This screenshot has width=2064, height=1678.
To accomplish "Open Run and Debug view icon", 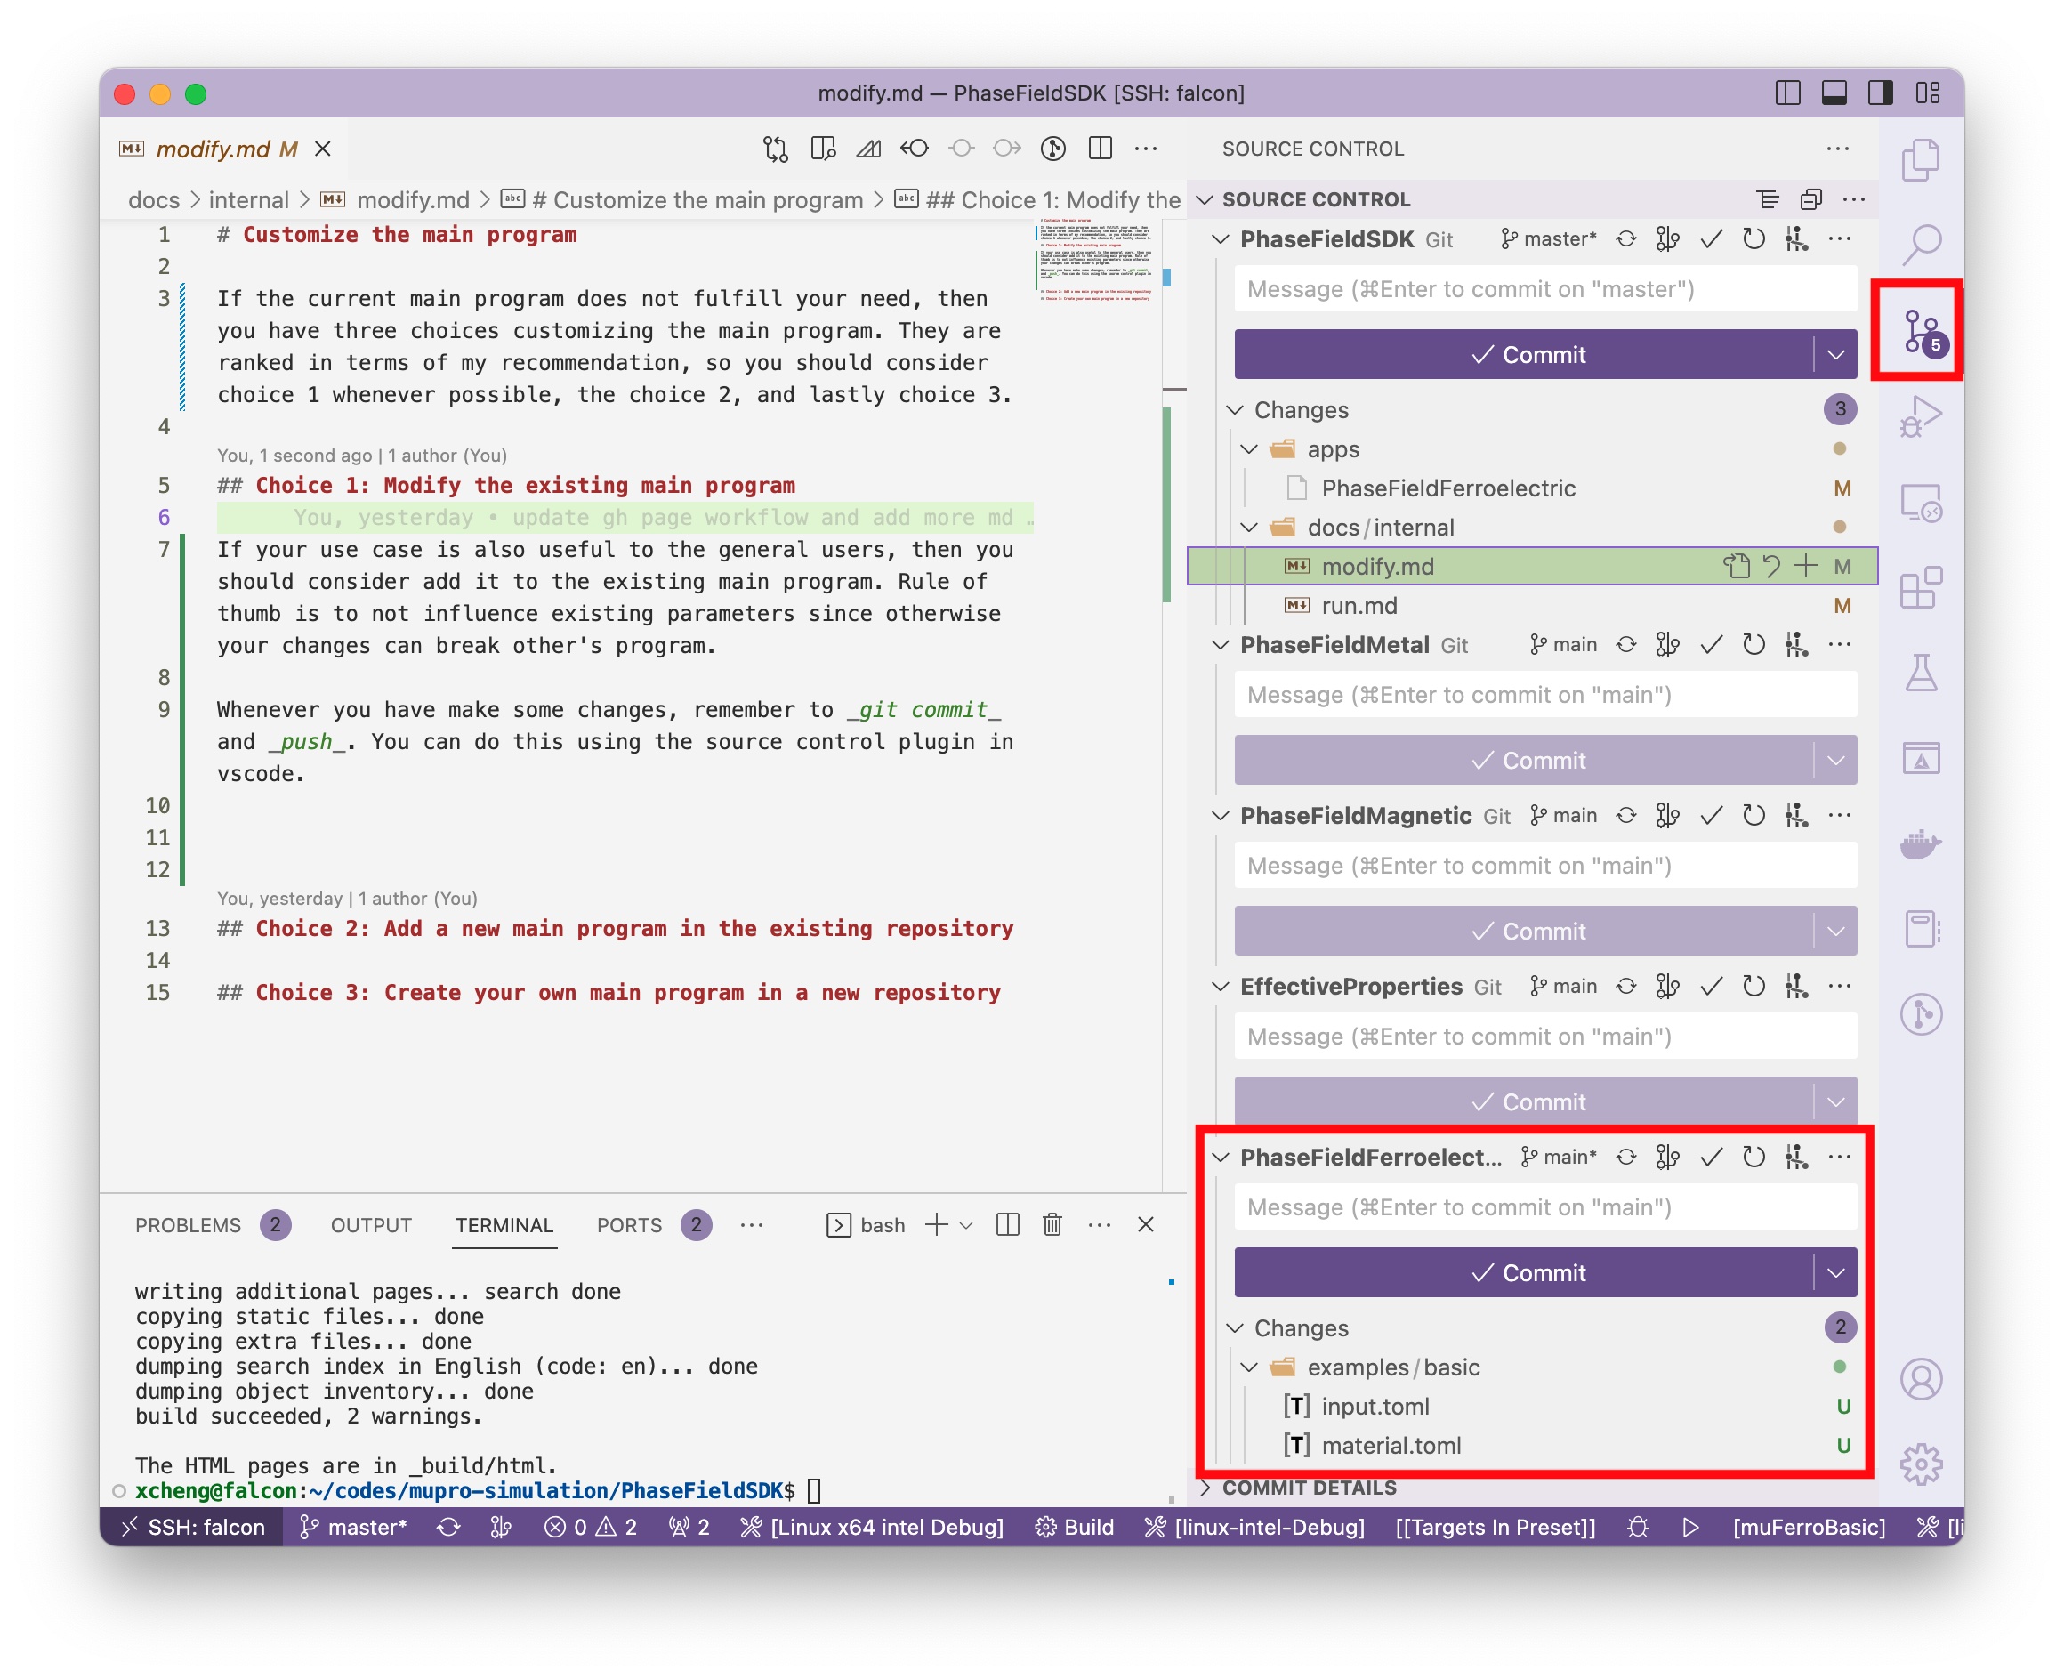I will coord(1919,417).
